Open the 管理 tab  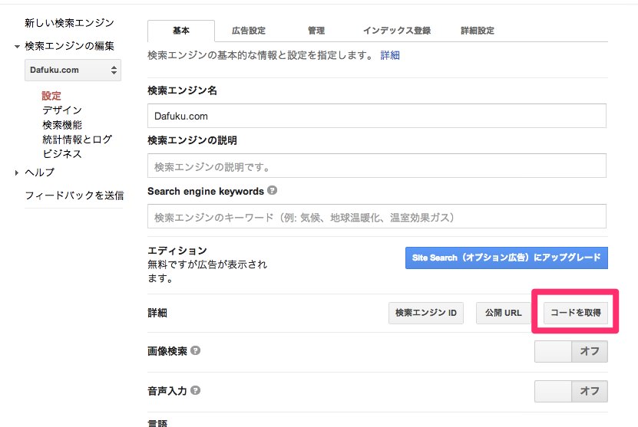pos(316,31)
